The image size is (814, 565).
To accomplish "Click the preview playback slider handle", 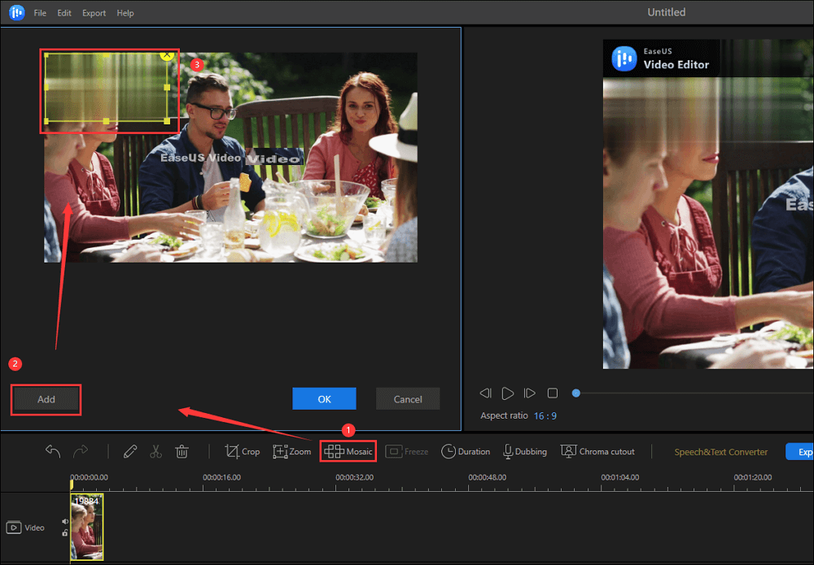I will pos(576,393).
